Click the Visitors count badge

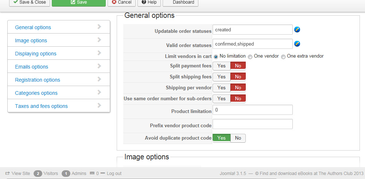(x=38, y=174)
